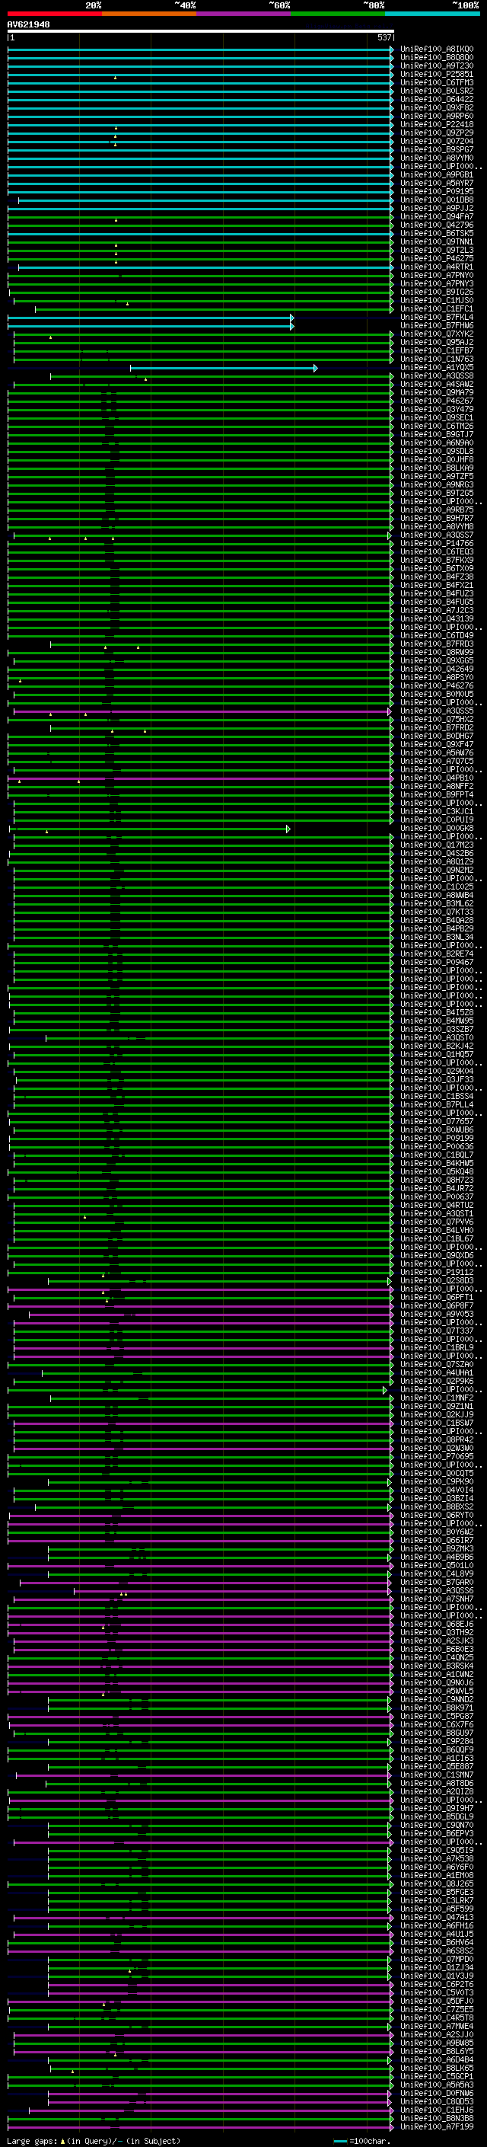Click the UniRef100_A9NRG3 label
Image resolution: width=487 pixels, height=2147 pixels.
(x=437, y=485)
